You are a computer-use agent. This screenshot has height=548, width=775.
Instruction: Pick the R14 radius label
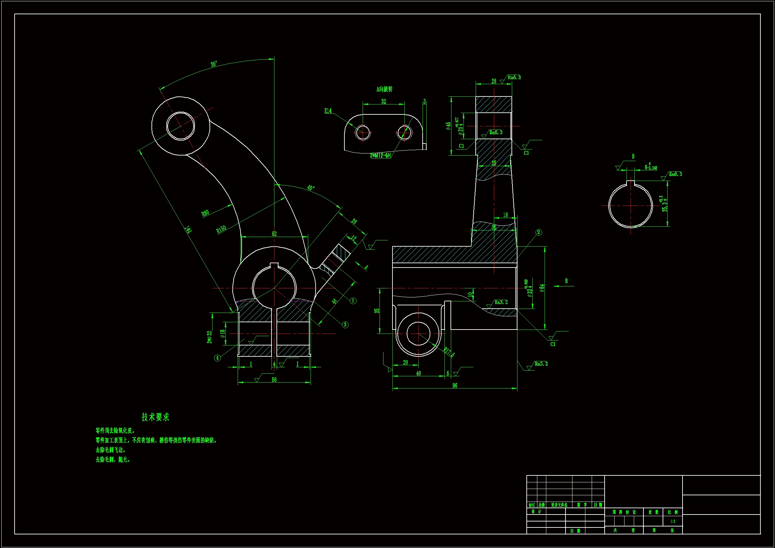328,111
